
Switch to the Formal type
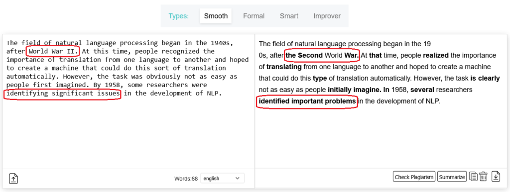pyautogui.click(x=254, y=16)
